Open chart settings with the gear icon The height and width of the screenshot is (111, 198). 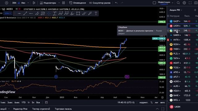click(x=184, y=3)
